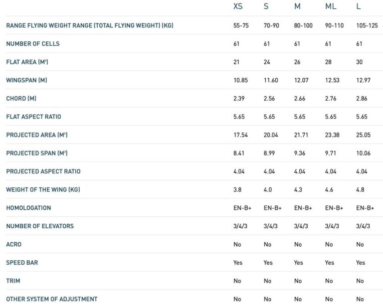Click the Other System of Adjustment label
This screenshot has width=383, height=307.
[52, 299]
